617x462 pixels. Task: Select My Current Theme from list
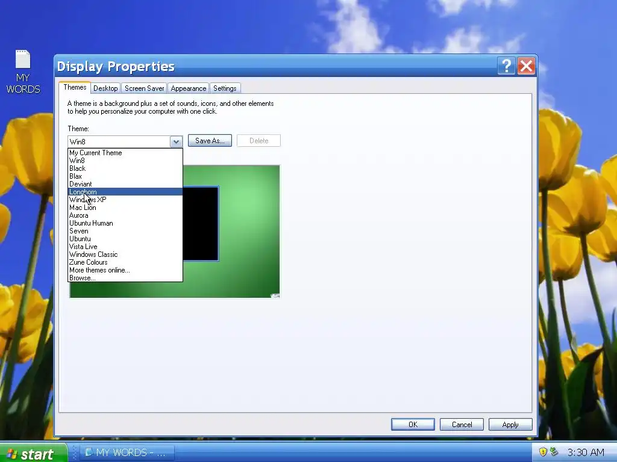pos(125,153)
